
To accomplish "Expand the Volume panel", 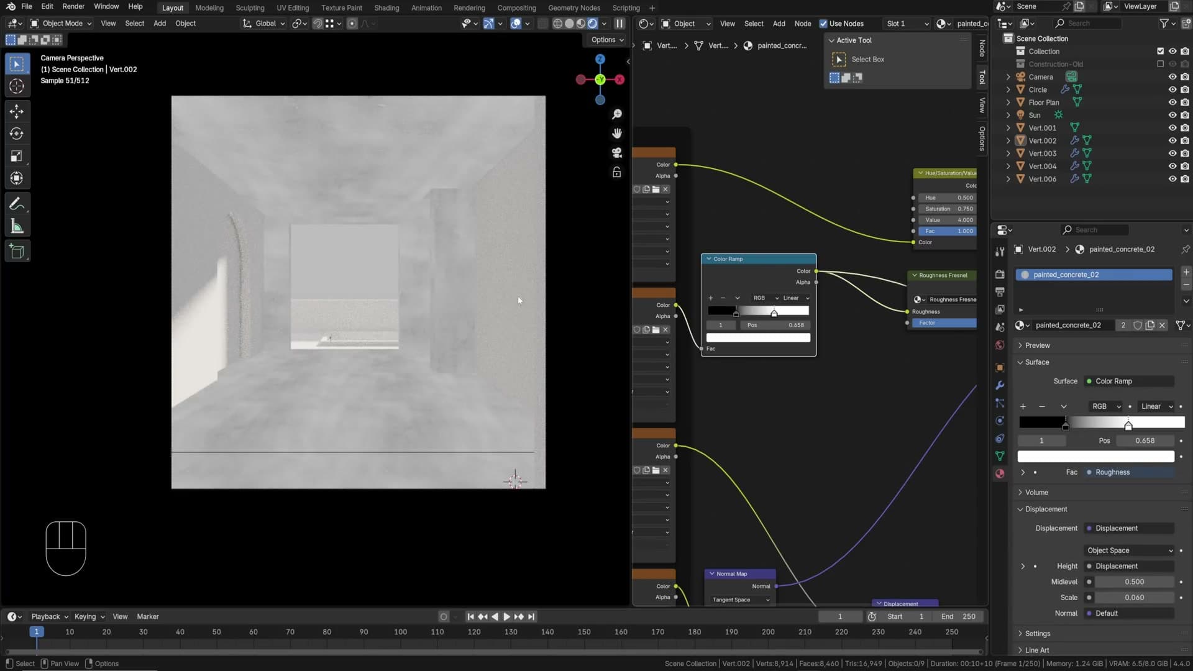I will point(1036,493).
